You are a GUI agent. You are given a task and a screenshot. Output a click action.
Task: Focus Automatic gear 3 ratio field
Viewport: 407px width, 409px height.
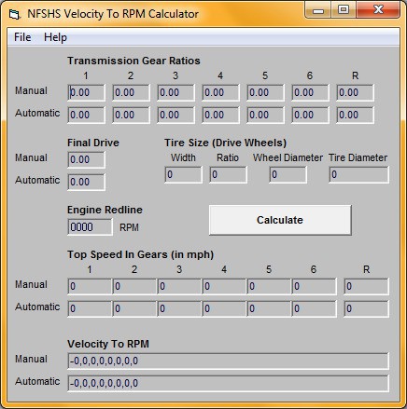[x=175, y=115]
